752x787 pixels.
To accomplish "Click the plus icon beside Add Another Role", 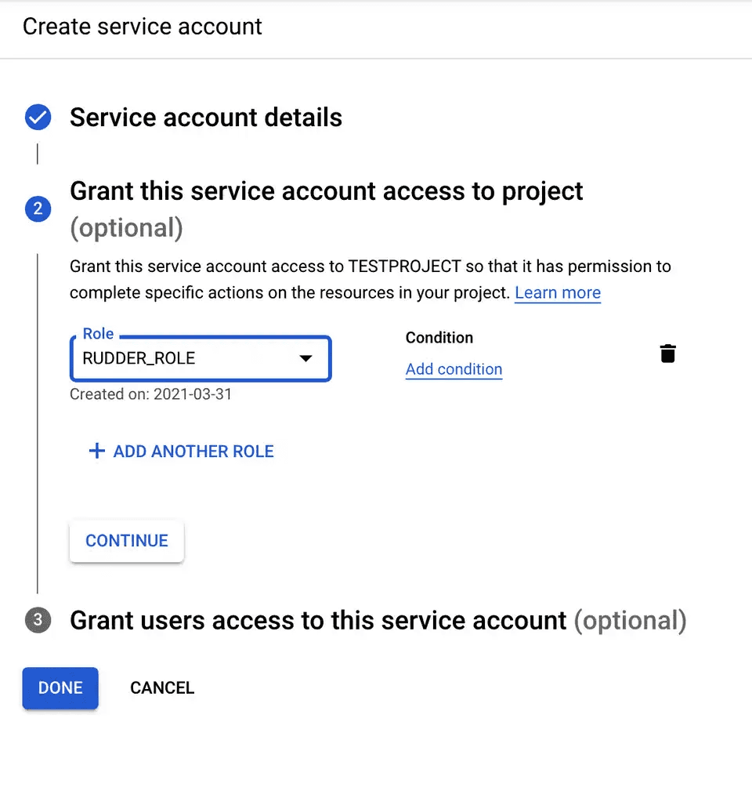I will (x=96, y=452).
